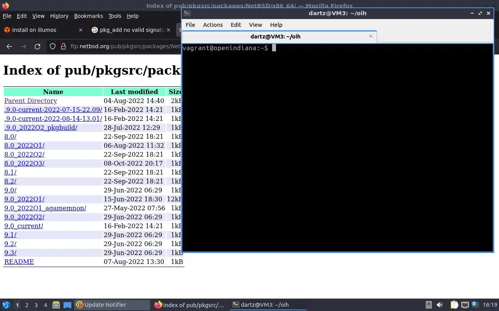Open terminal Actions menu

(x=213, y=24)
